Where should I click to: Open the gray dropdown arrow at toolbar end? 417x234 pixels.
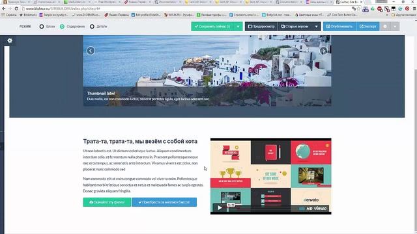pos(395,27)
